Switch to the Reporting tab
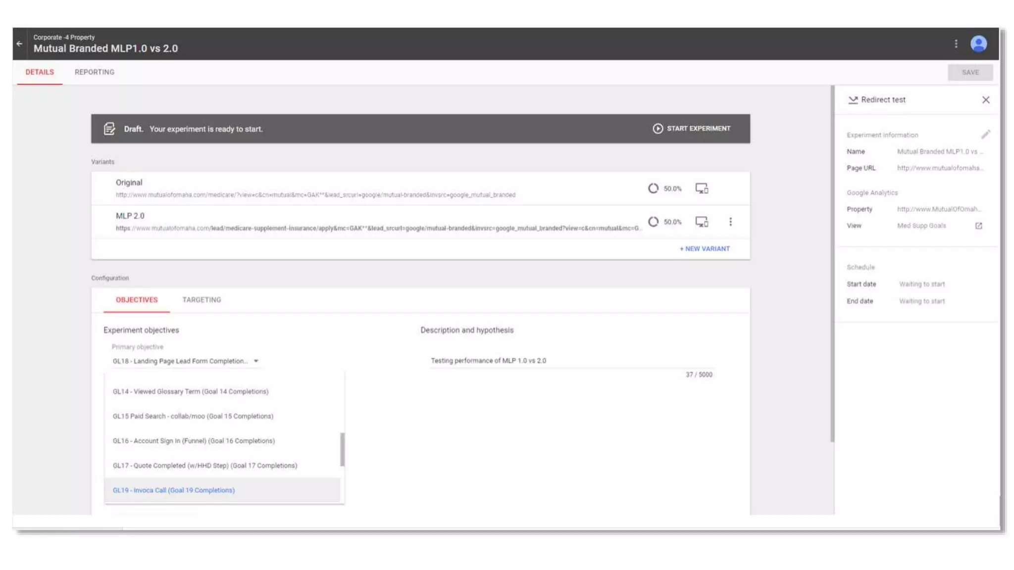Viewport: 1014px width, 570px height. click(95, 72)
